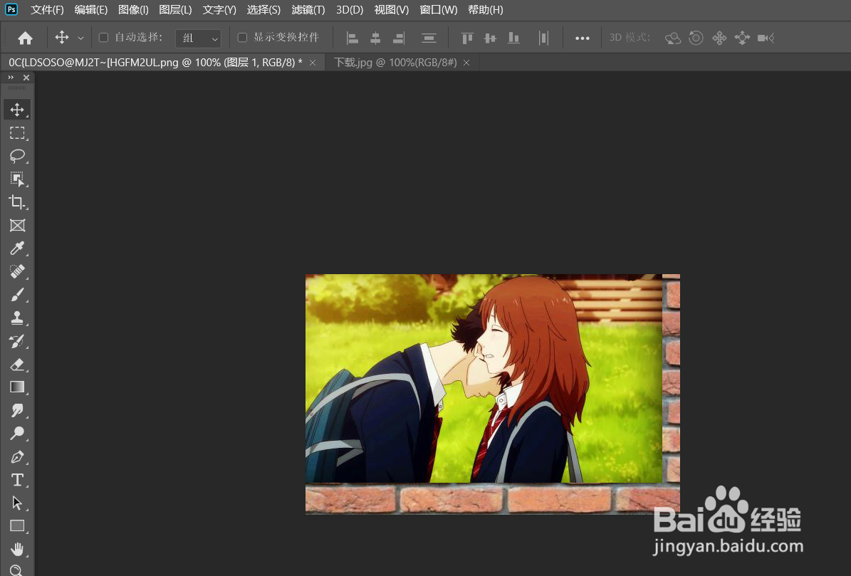Screen dimensions: 851x576
Task: Click align right edges icon
Action: (x=399, y=38)
